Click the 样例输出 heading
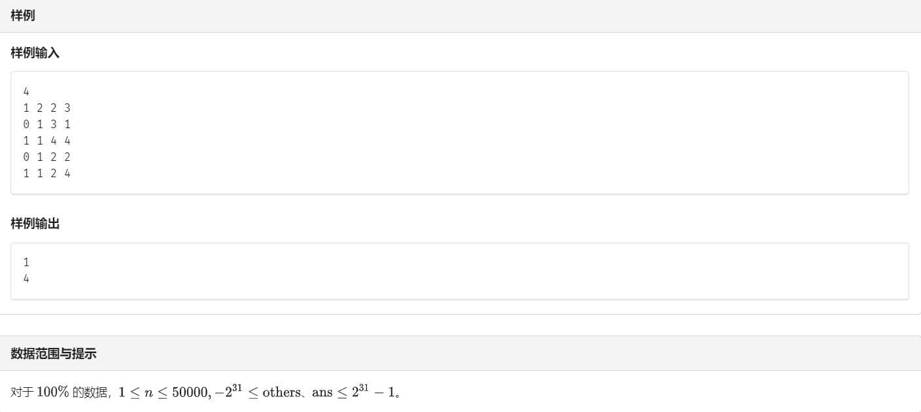This screenshot has height=412, width=921. (35, 224)
